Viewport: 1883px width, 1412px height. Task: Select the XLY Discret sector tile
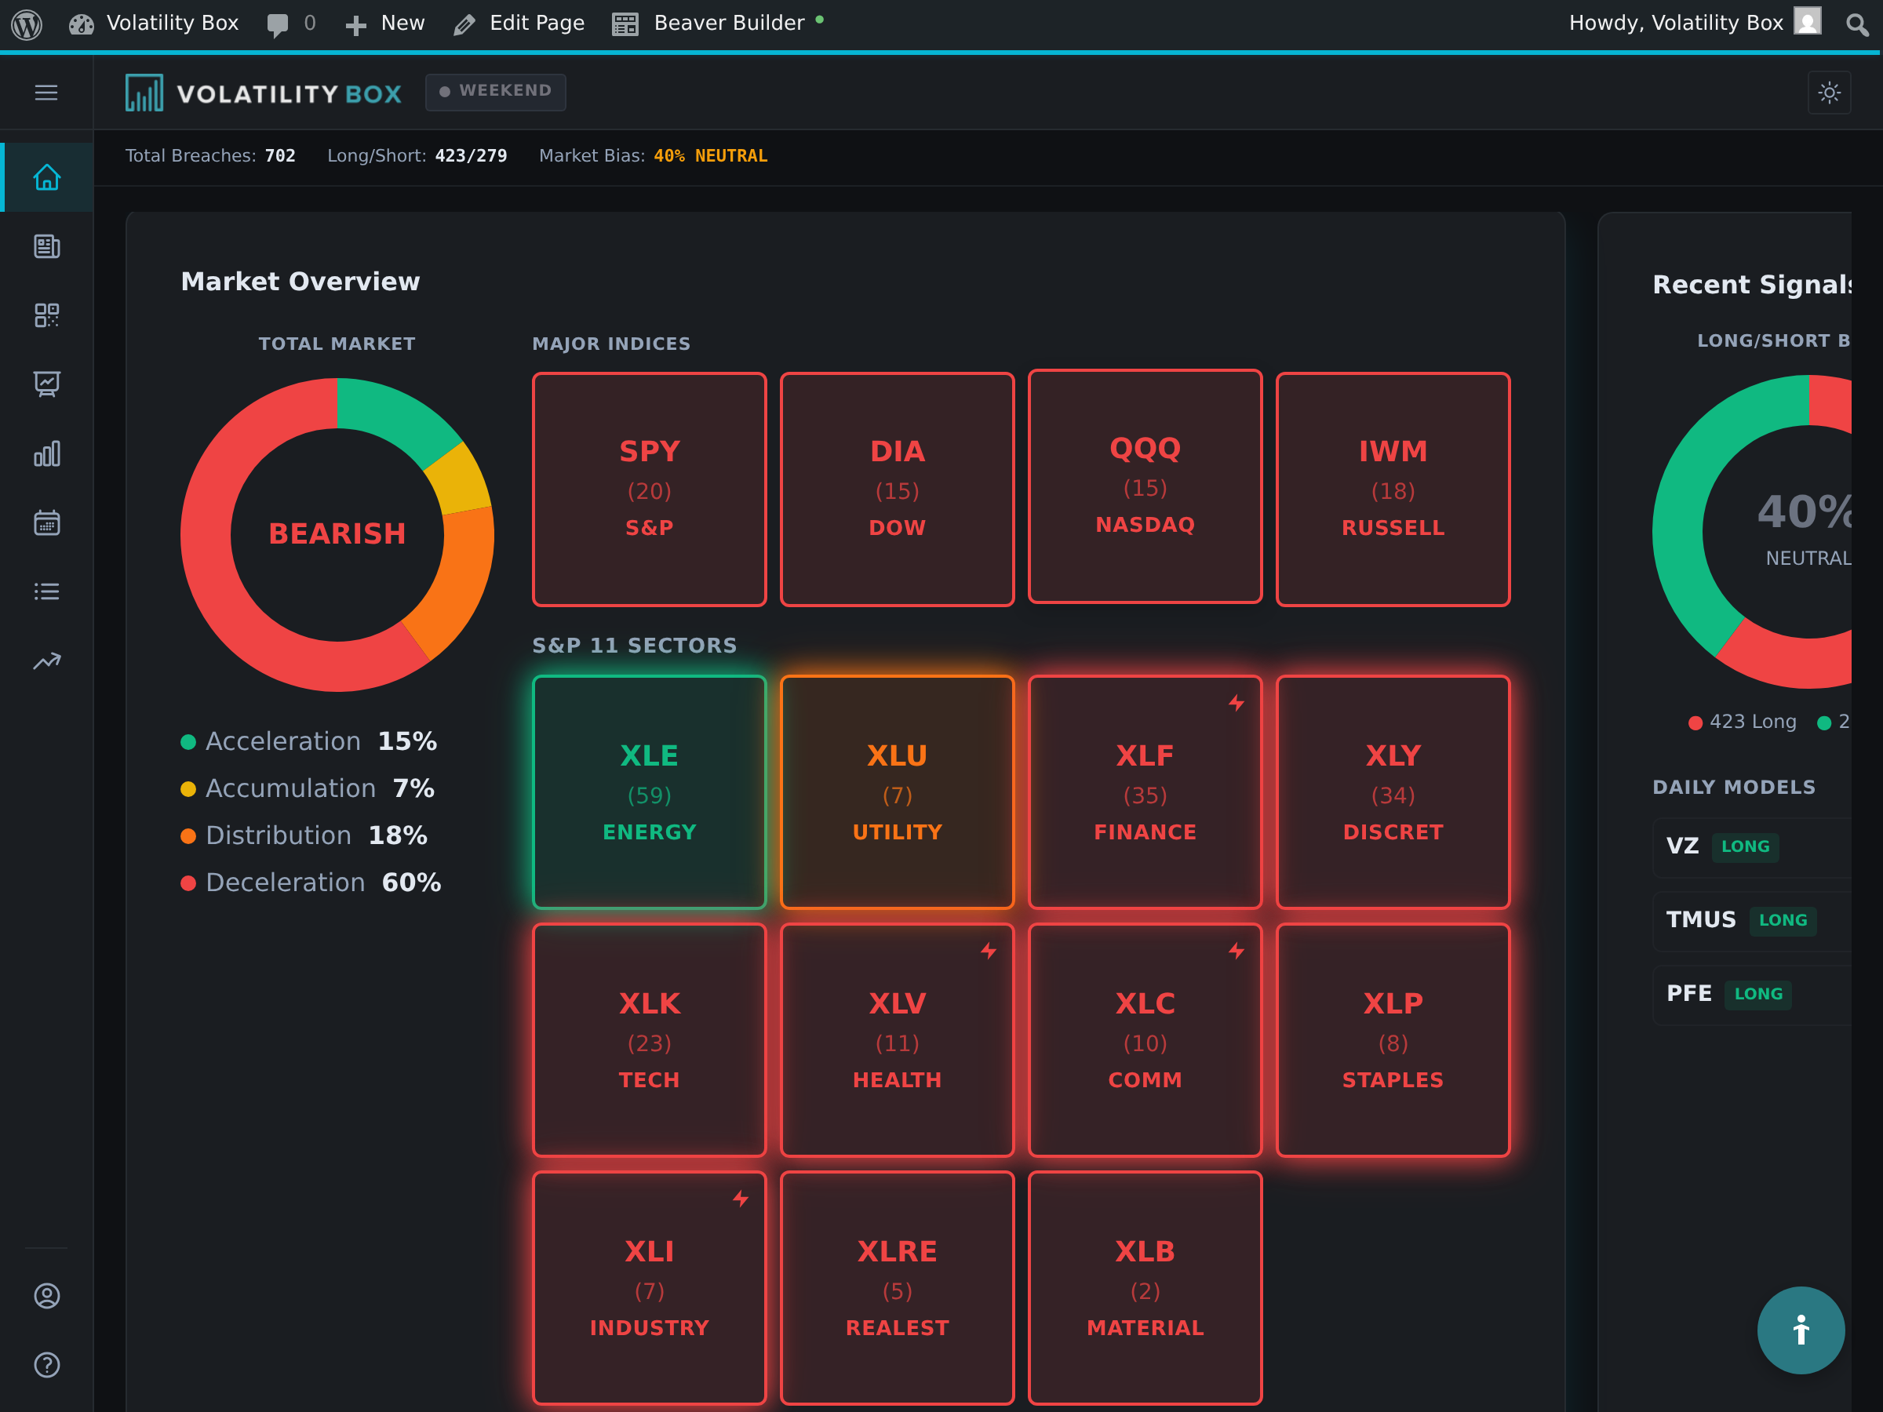pyautogui.click(x=1393, y=792)
